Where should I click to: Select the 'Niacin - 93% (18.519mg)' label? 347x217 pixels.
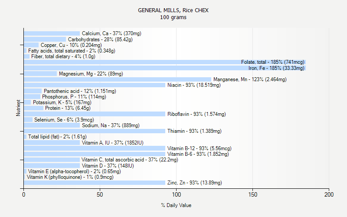[194, 85]
